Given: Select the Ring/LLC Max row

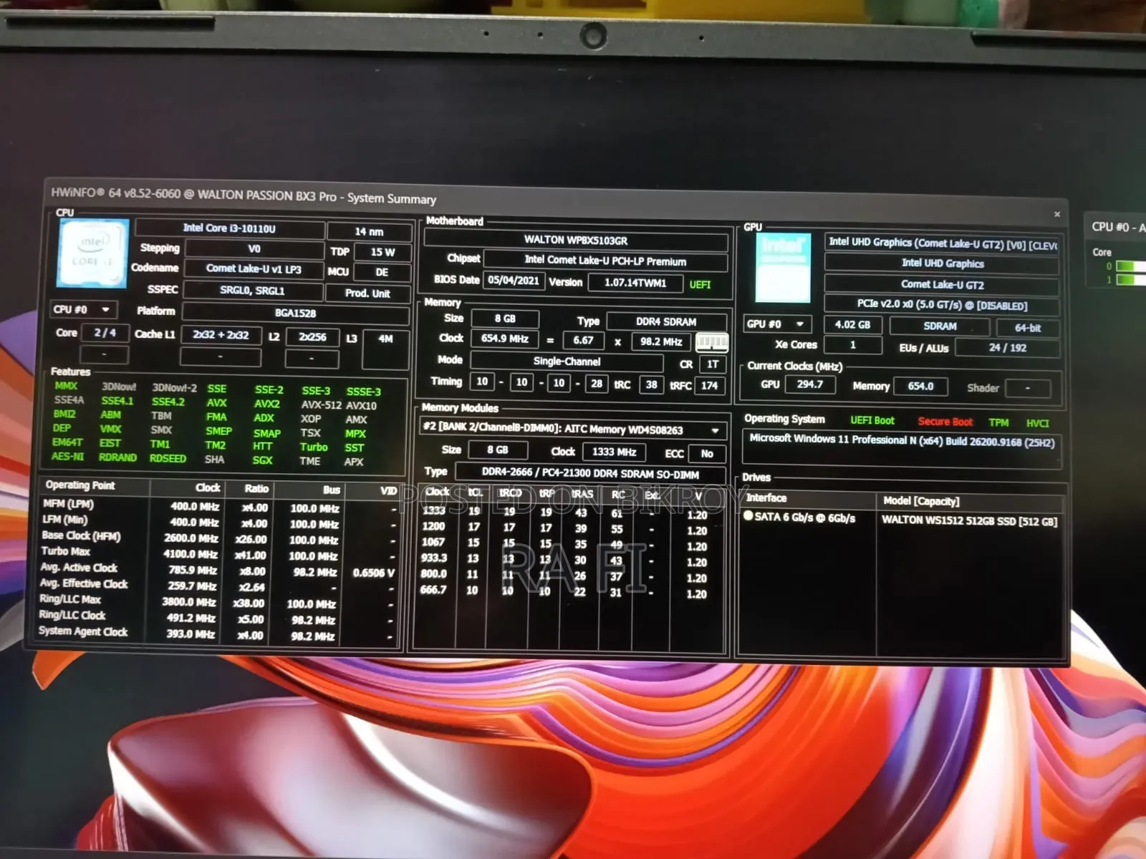Looking at the screenshot, I should (x=218, y=601).
